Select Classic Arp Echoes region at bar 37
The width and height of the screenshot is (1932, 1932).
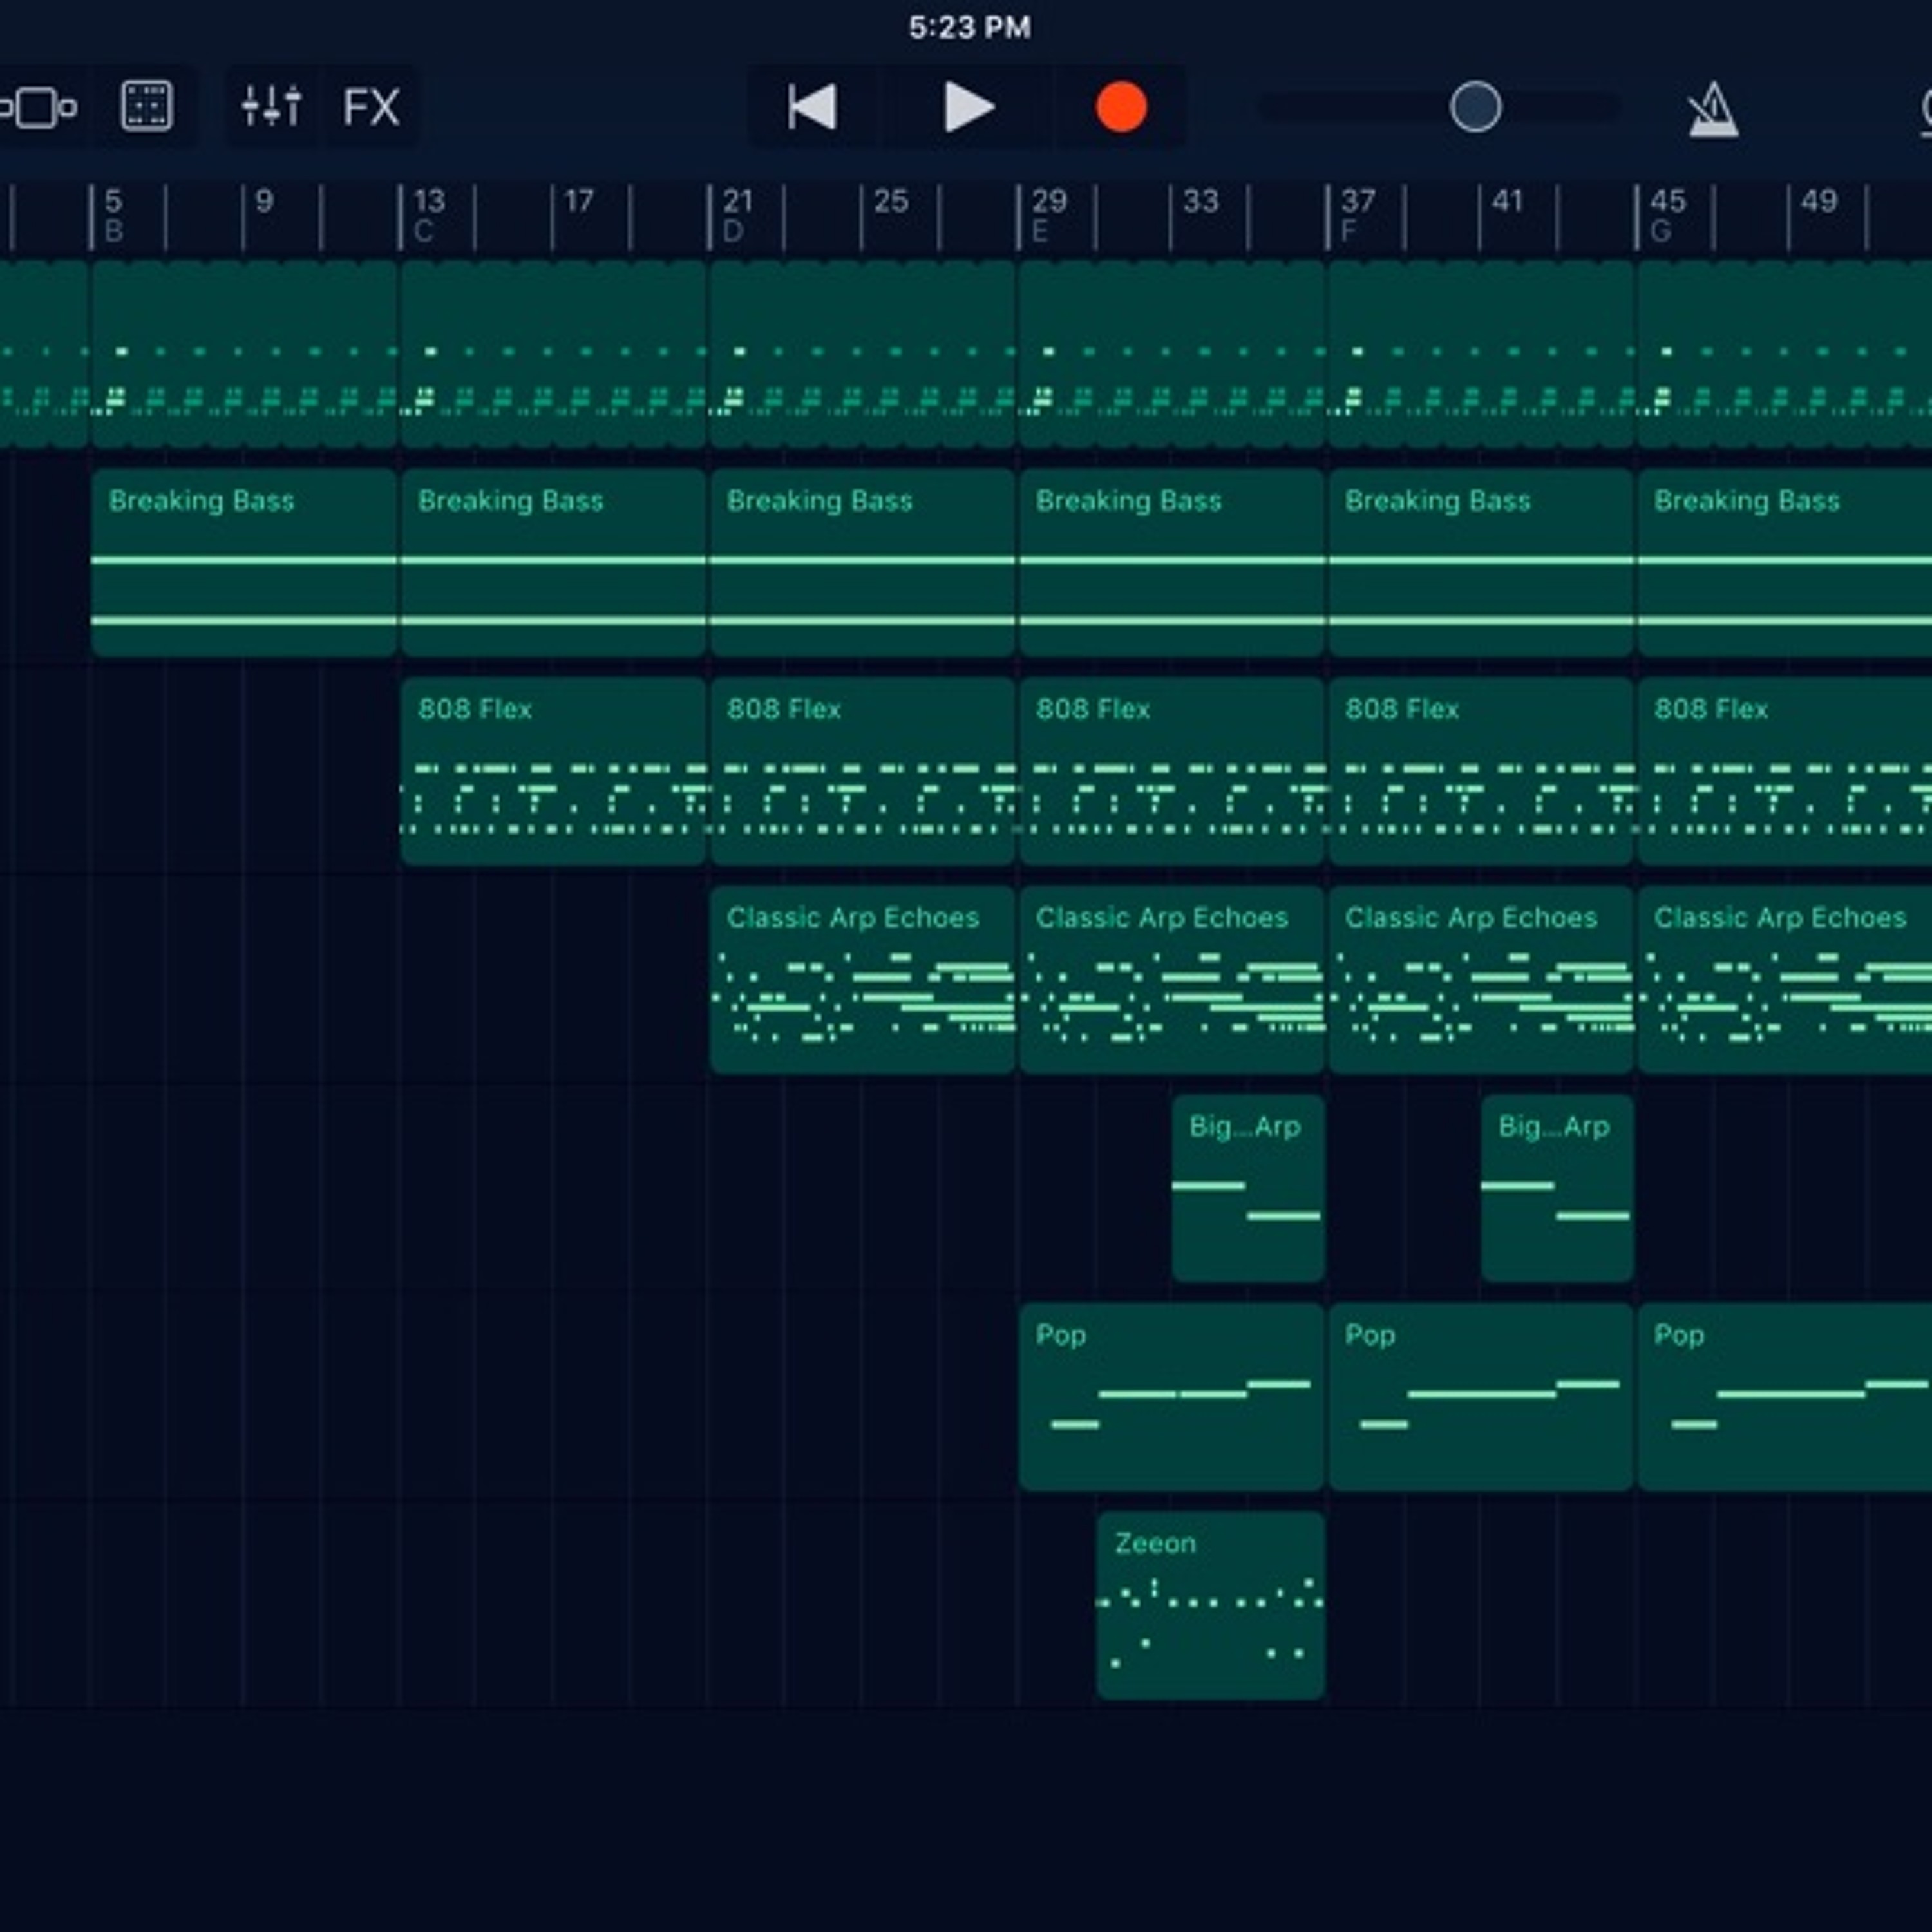pyautogui.click(x=1481, y=980)
